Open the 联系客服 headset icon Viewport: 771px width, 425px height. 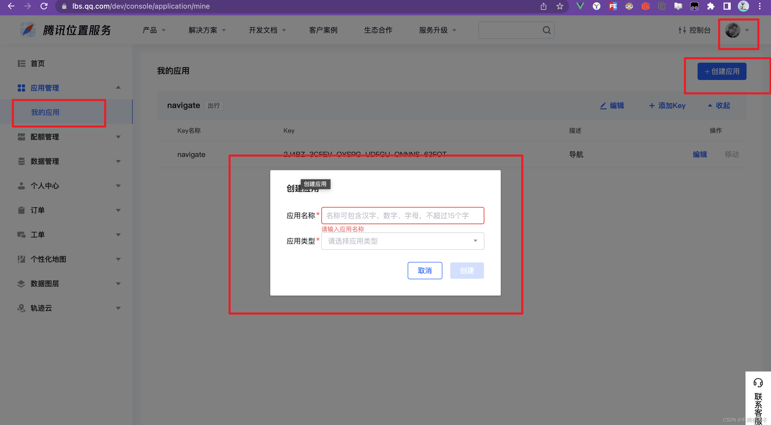[758, 382]
